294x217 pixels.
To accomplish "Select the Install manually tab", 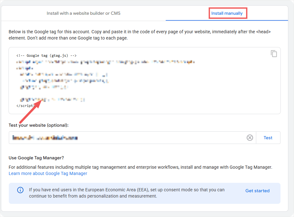I will pos(227,13).
